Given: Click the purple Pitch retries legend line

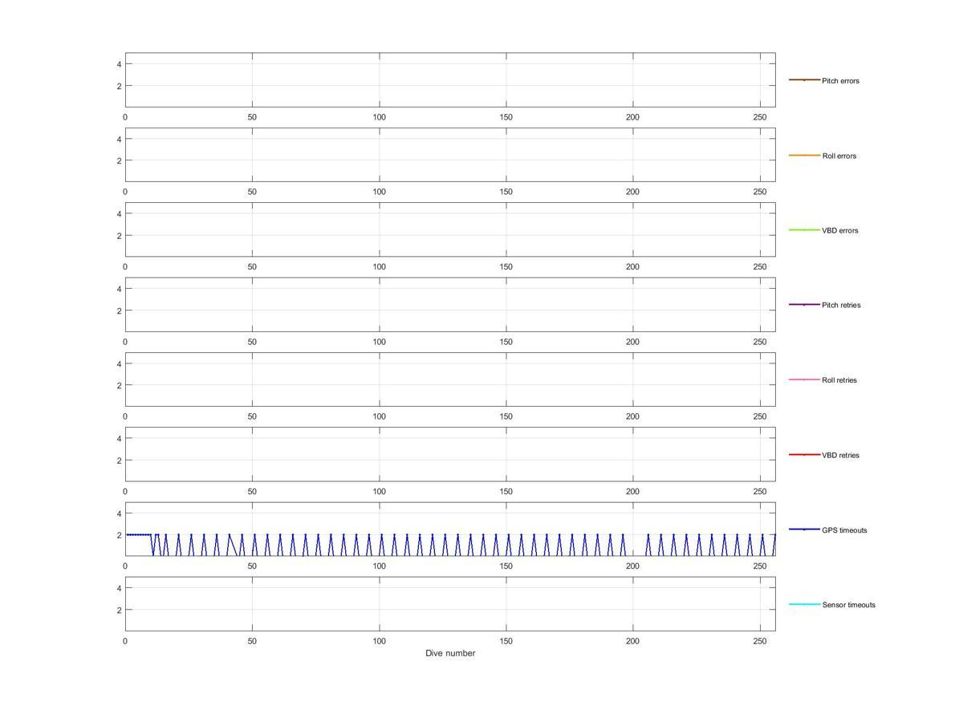Looking at the screenshot, I should coord(804,305).
